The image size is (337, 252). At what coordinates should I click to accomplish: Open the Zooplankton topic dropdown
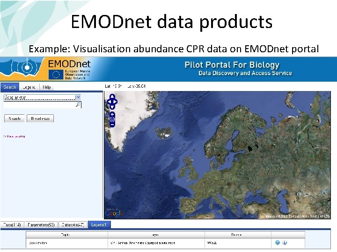click(42, 97)
